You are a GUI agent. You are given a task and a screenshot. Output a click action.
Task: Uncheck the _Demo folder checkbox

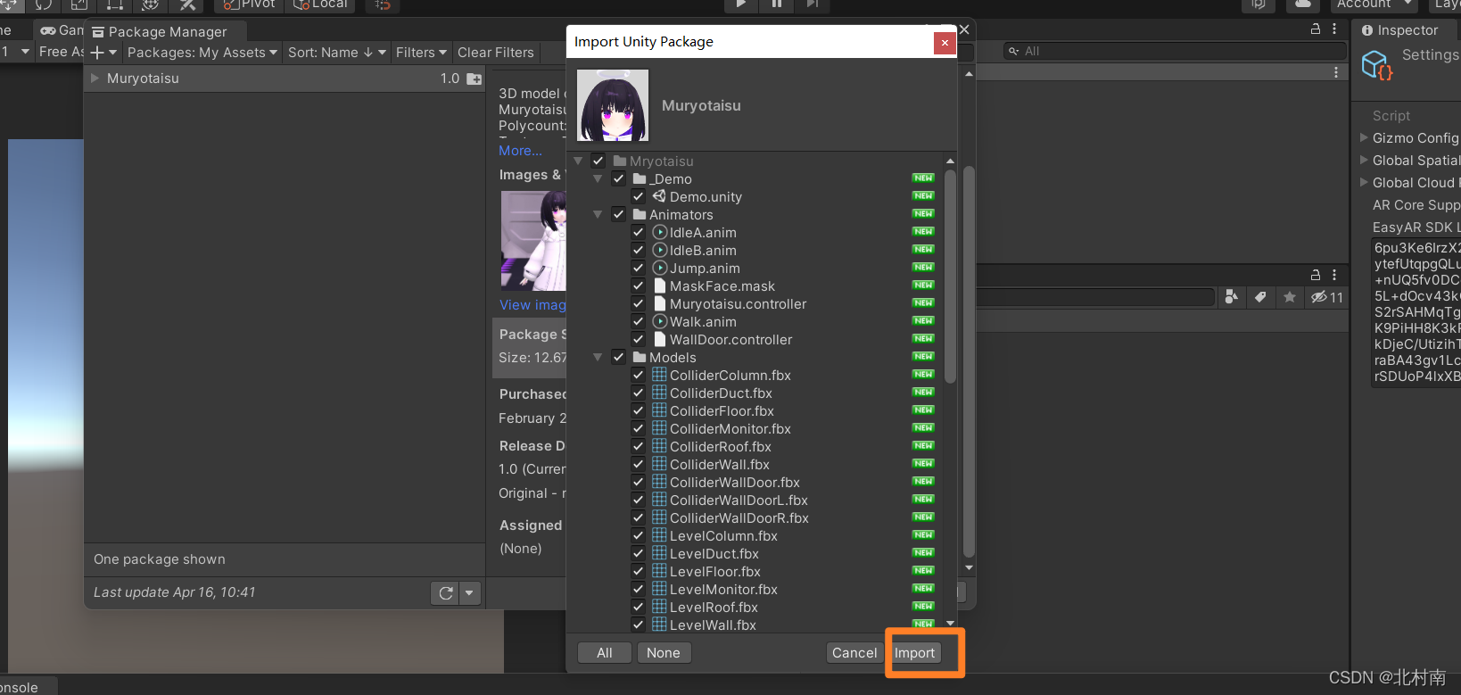click(618, 178)
